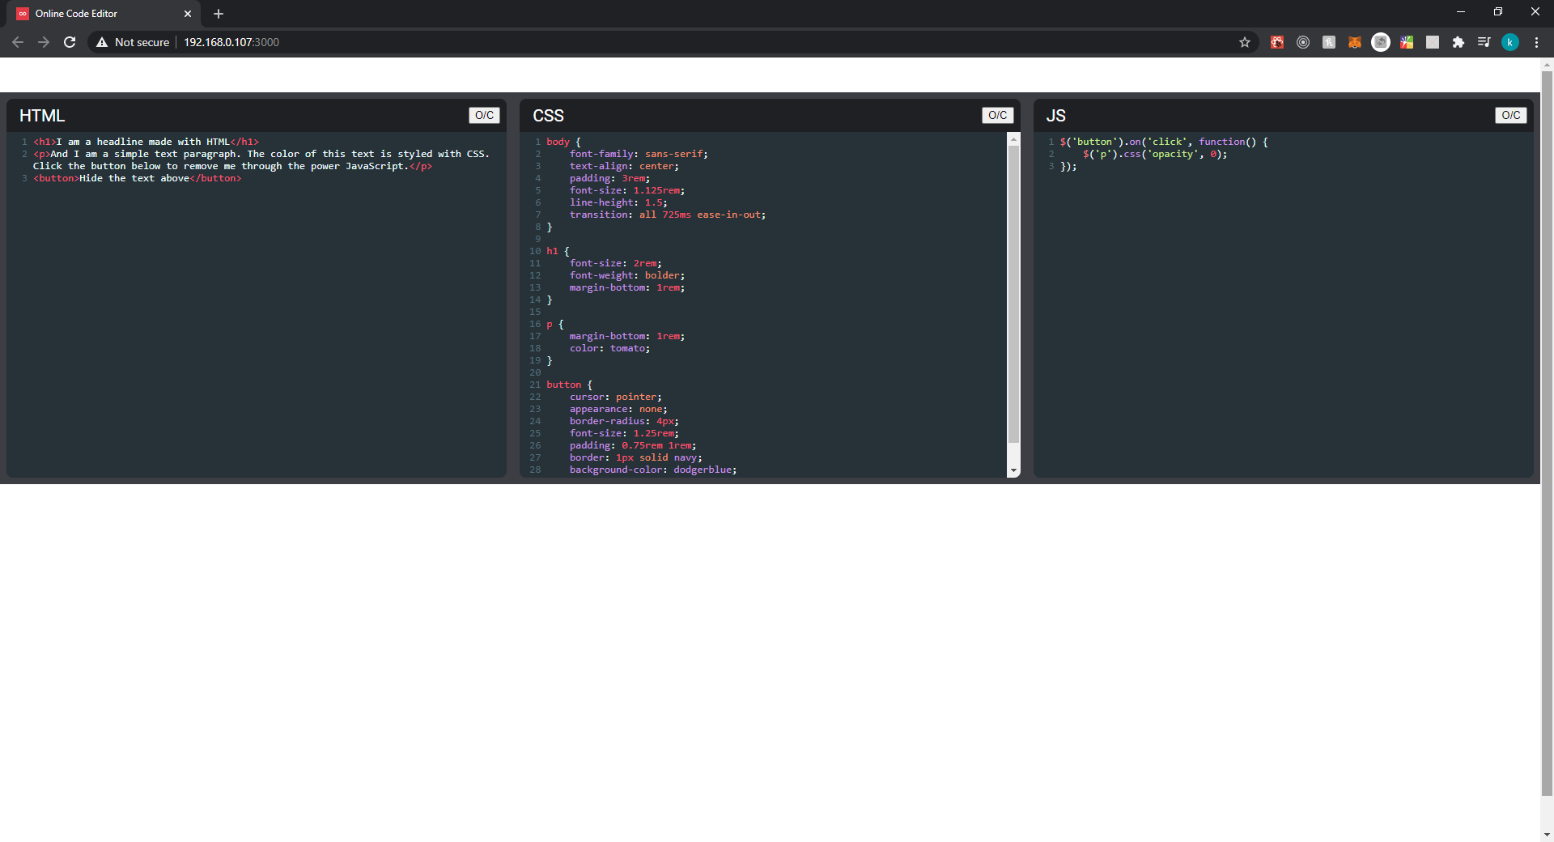
Task: Reload the page
Action: (70, 42)
